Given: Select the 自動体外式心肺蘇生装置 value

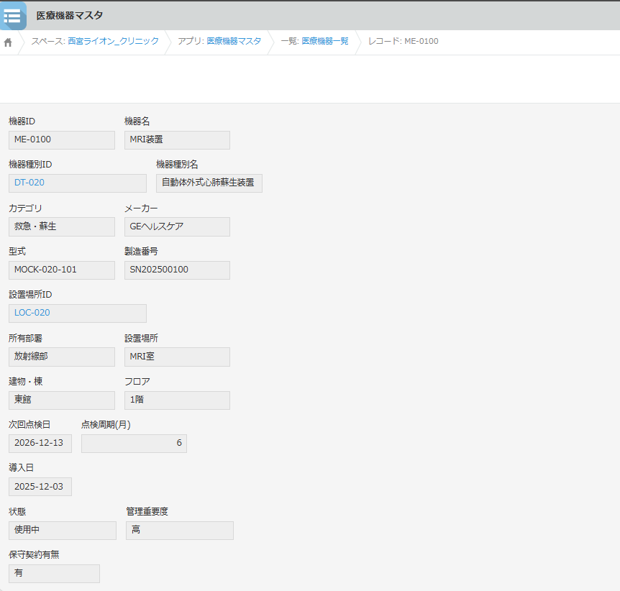Looking at the screenshot, I should [209, 183].
